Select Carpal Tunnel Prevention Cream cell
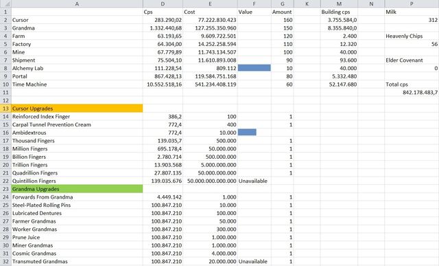 77,124
